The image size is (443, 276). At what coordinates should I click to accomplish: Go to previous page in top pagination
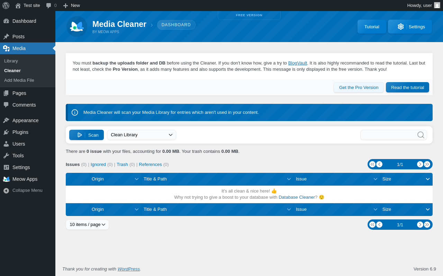pos(379,164)
